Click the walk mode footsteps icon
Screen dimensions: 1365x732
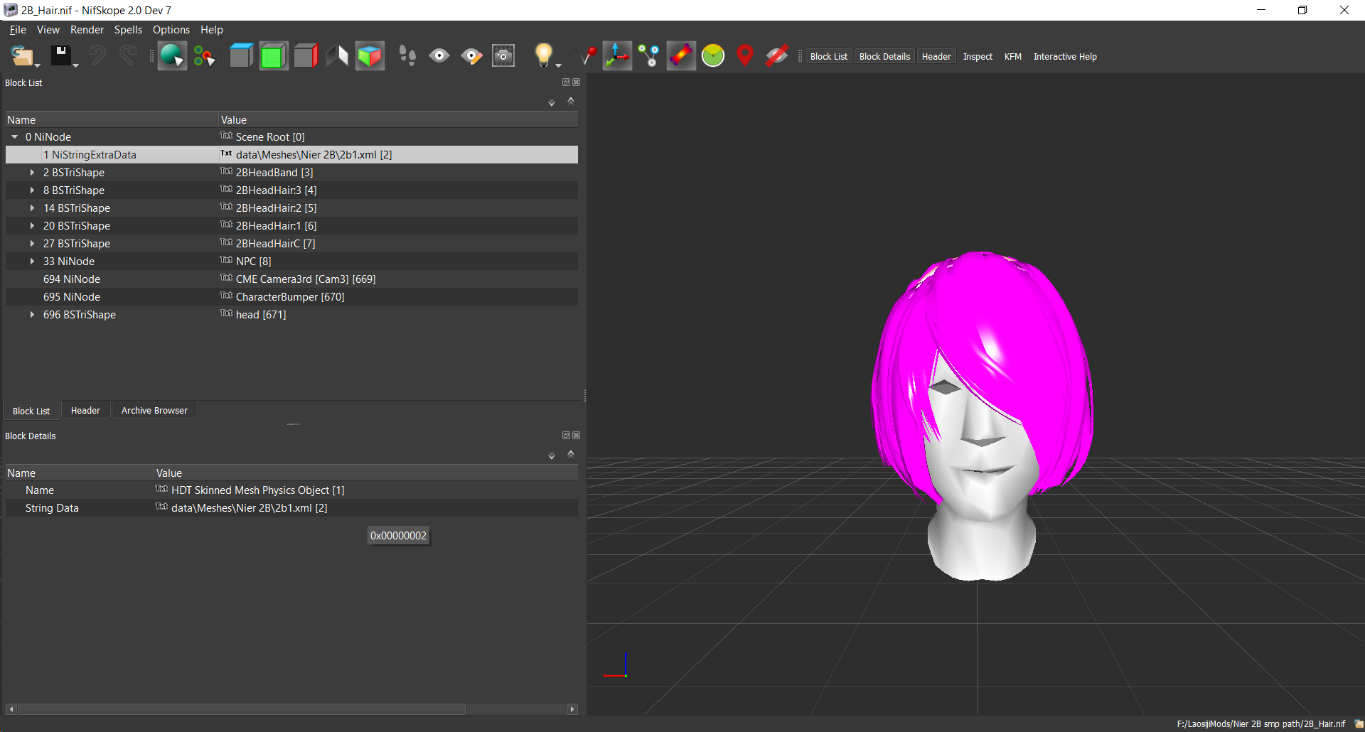(x=407, y=55)
